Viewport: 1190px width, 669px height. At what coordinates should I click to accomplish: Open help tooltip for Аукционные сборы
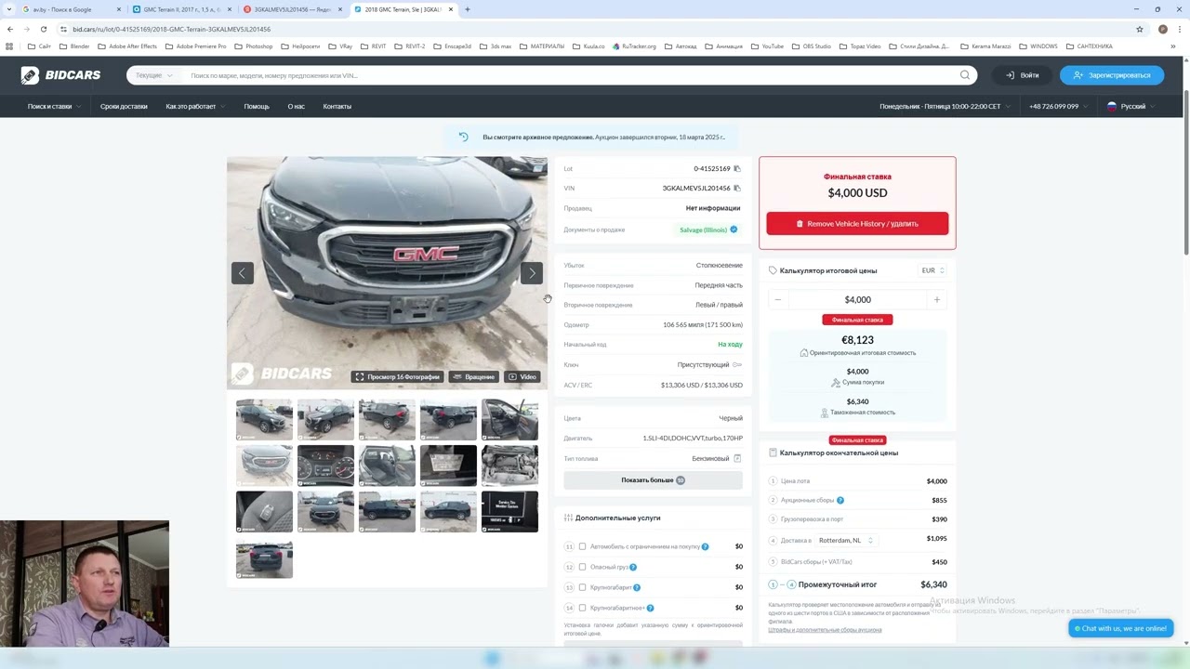(x=840, y=500)
